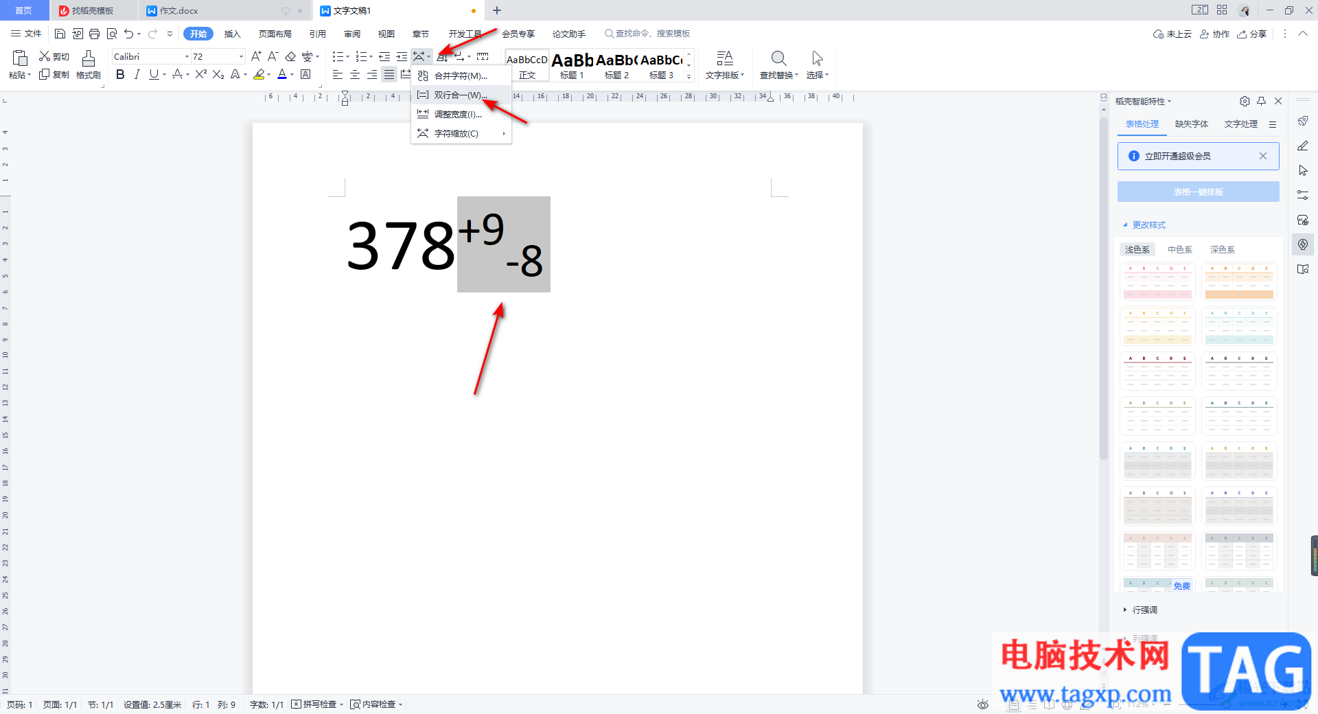Click Decrease indent icon
The width and height of the screenshot is (1318, 714).
coord(384,56)
